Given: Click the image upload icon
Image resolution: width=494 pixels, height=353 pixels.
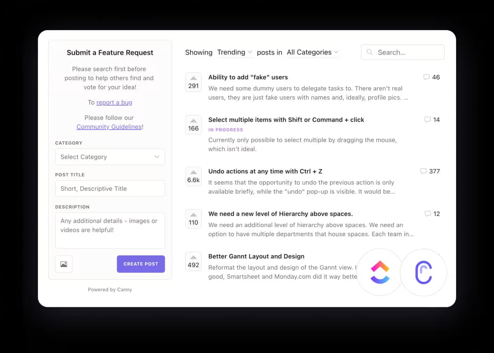Looking at the screenshot, I should click(64, 264).
